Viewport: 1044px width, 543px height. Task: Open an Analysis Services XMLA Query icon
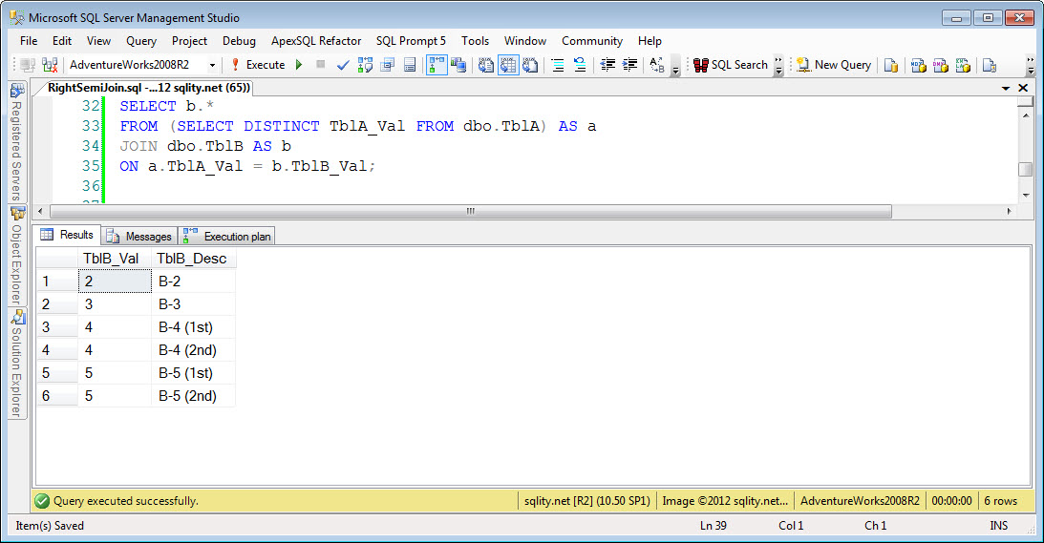pyautogui.click(x=963, y=65)
